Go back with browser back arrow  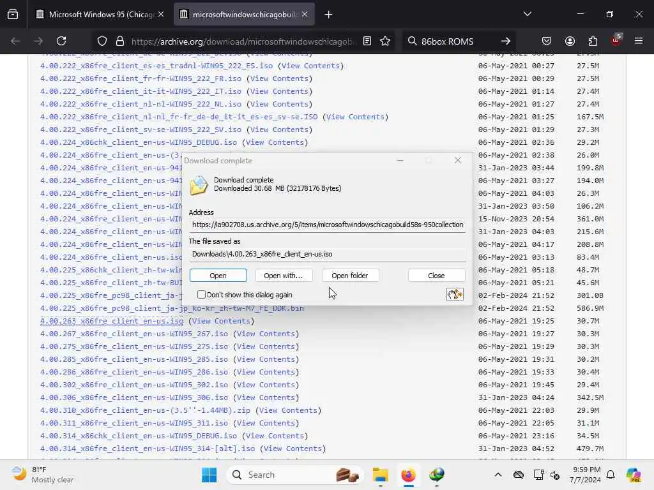click(15, 41)
